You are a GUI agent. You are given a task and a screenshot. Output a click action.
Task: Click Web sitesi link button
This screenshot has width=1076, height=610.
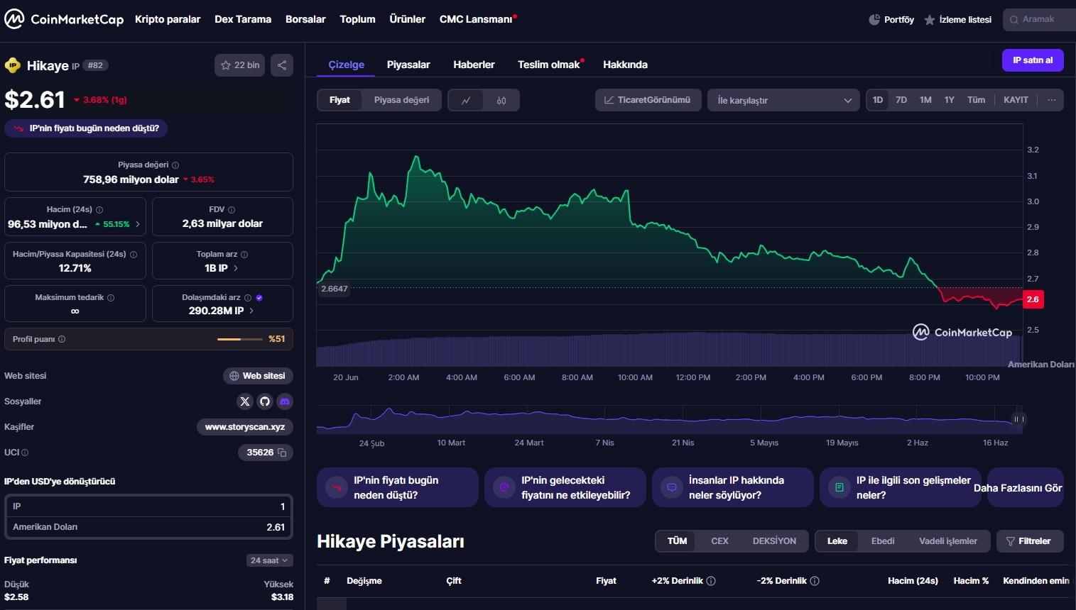258,376
